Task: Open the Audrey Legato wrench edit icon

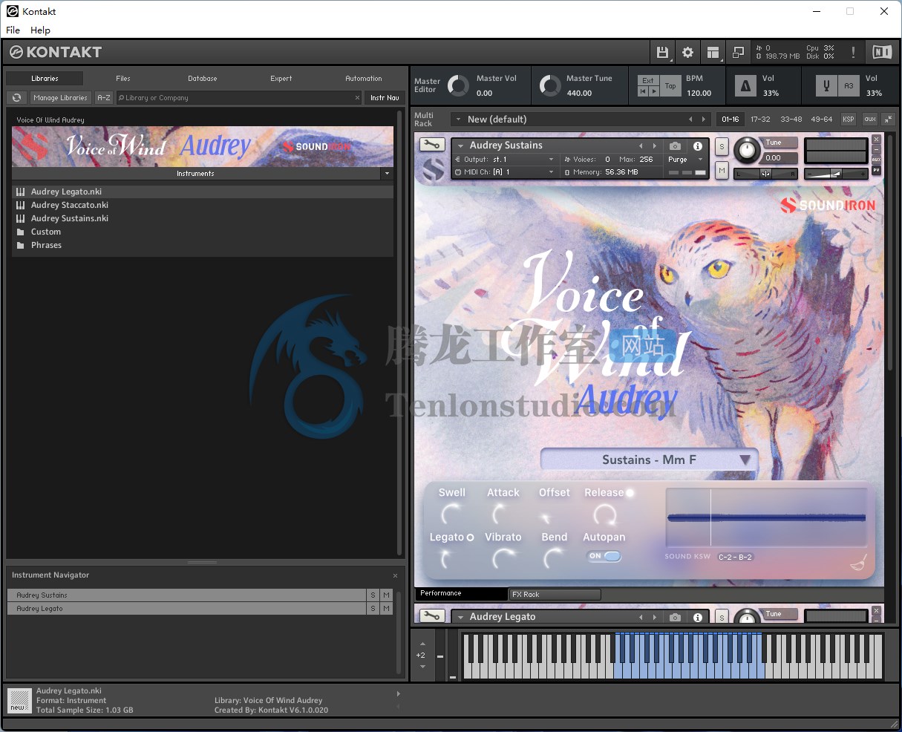Action: [x=431, y=616]
